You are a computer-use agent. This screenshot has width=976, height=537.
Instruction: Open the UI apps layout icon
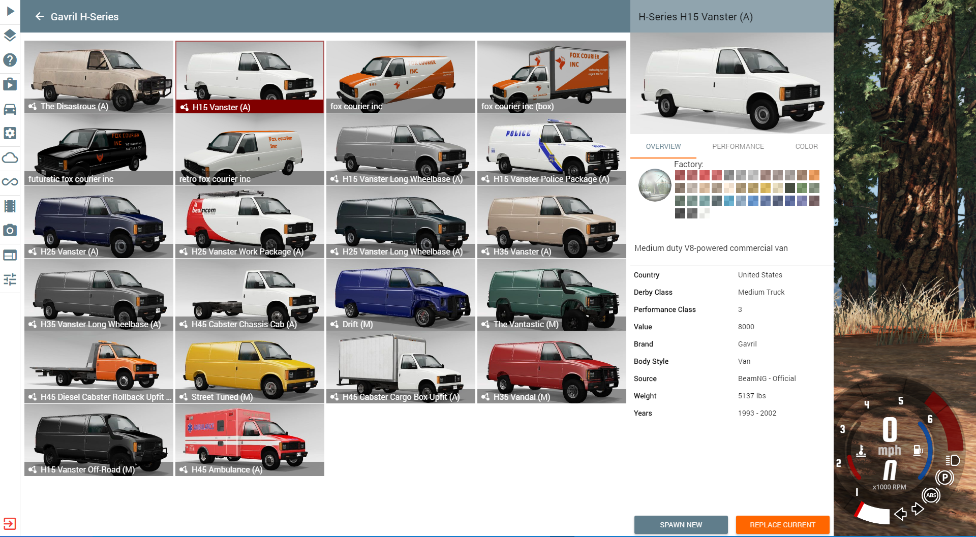pyautogui.click(x=10, y=255)
